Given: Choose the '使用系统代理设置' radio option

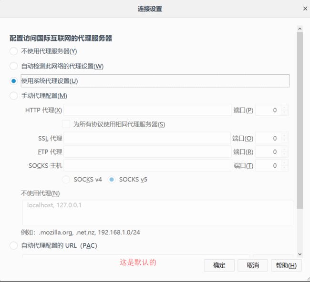Looking at the screenshot, I should (13, 81).
